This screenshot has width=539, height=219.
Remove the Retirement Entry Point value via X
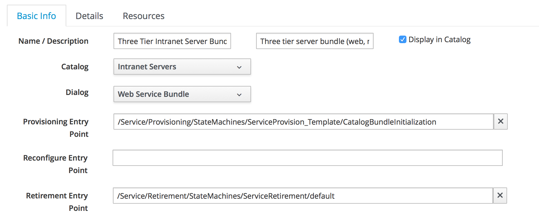coord(500,196)
